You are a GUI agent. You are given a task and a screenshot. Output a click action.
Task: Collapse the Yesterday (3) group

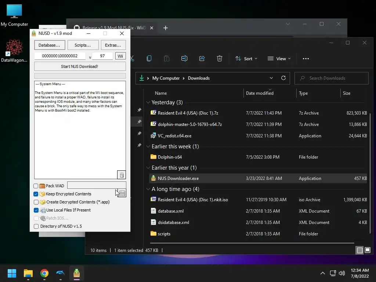(148, 102)
